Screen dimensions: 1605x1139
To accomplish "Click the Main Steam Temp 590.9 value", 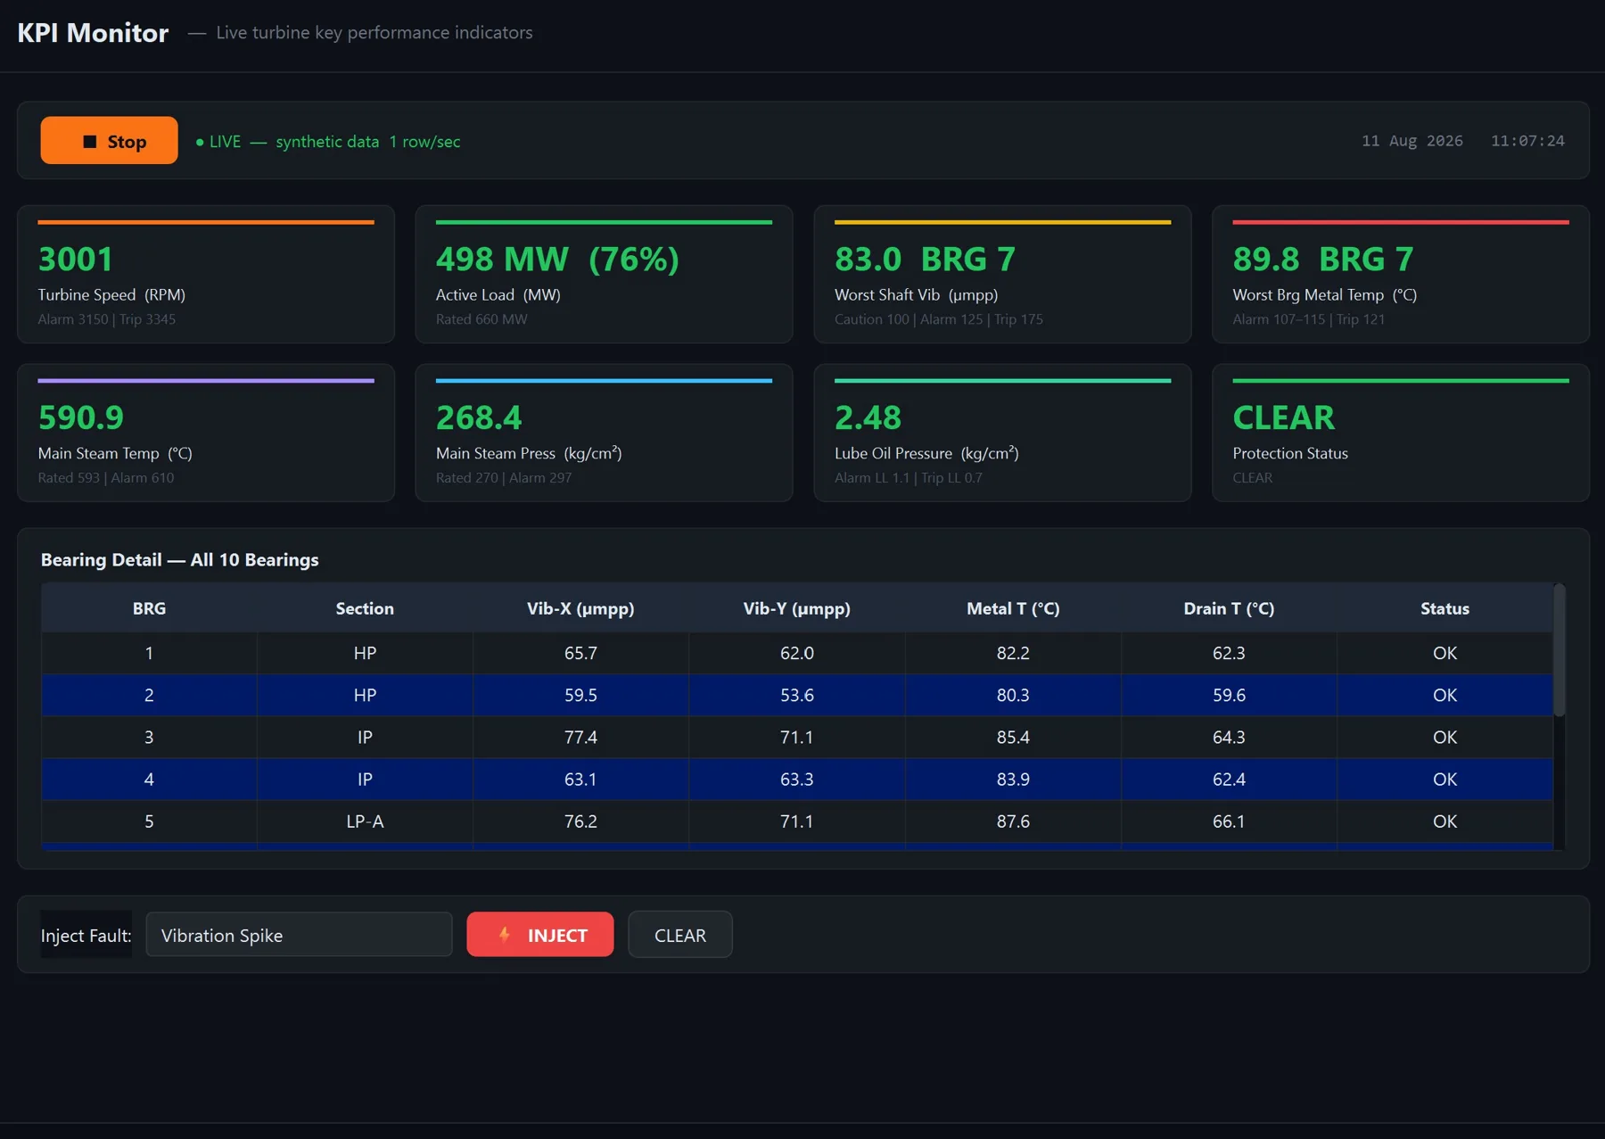I will click(x=81, y=417).
